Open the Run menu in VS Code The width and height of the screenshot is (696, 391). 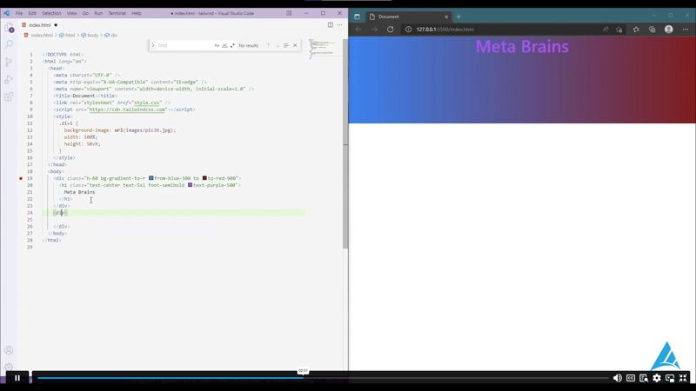(x=98, y=13)
